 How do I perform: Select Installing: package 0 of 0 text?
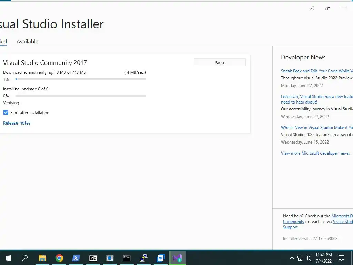(26, 89)
